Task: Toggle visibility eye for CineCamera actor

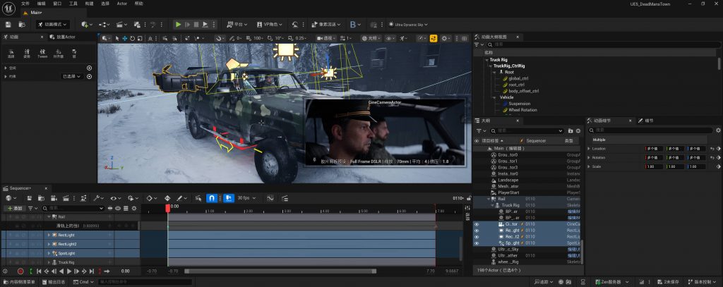Action: (x=477, y=224)
